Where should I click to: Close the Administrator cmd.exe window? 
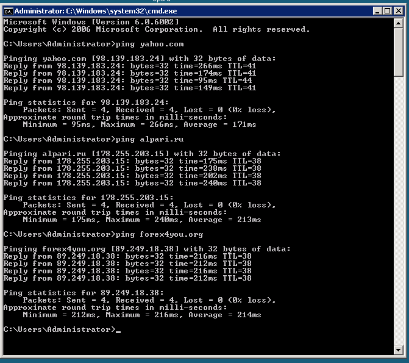click(x=399, y=11)
